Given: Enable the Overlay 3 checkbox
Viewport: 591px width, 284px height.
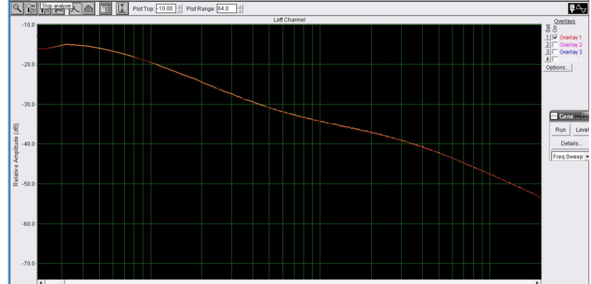Looking at the screenshot, I should (556, 52).
